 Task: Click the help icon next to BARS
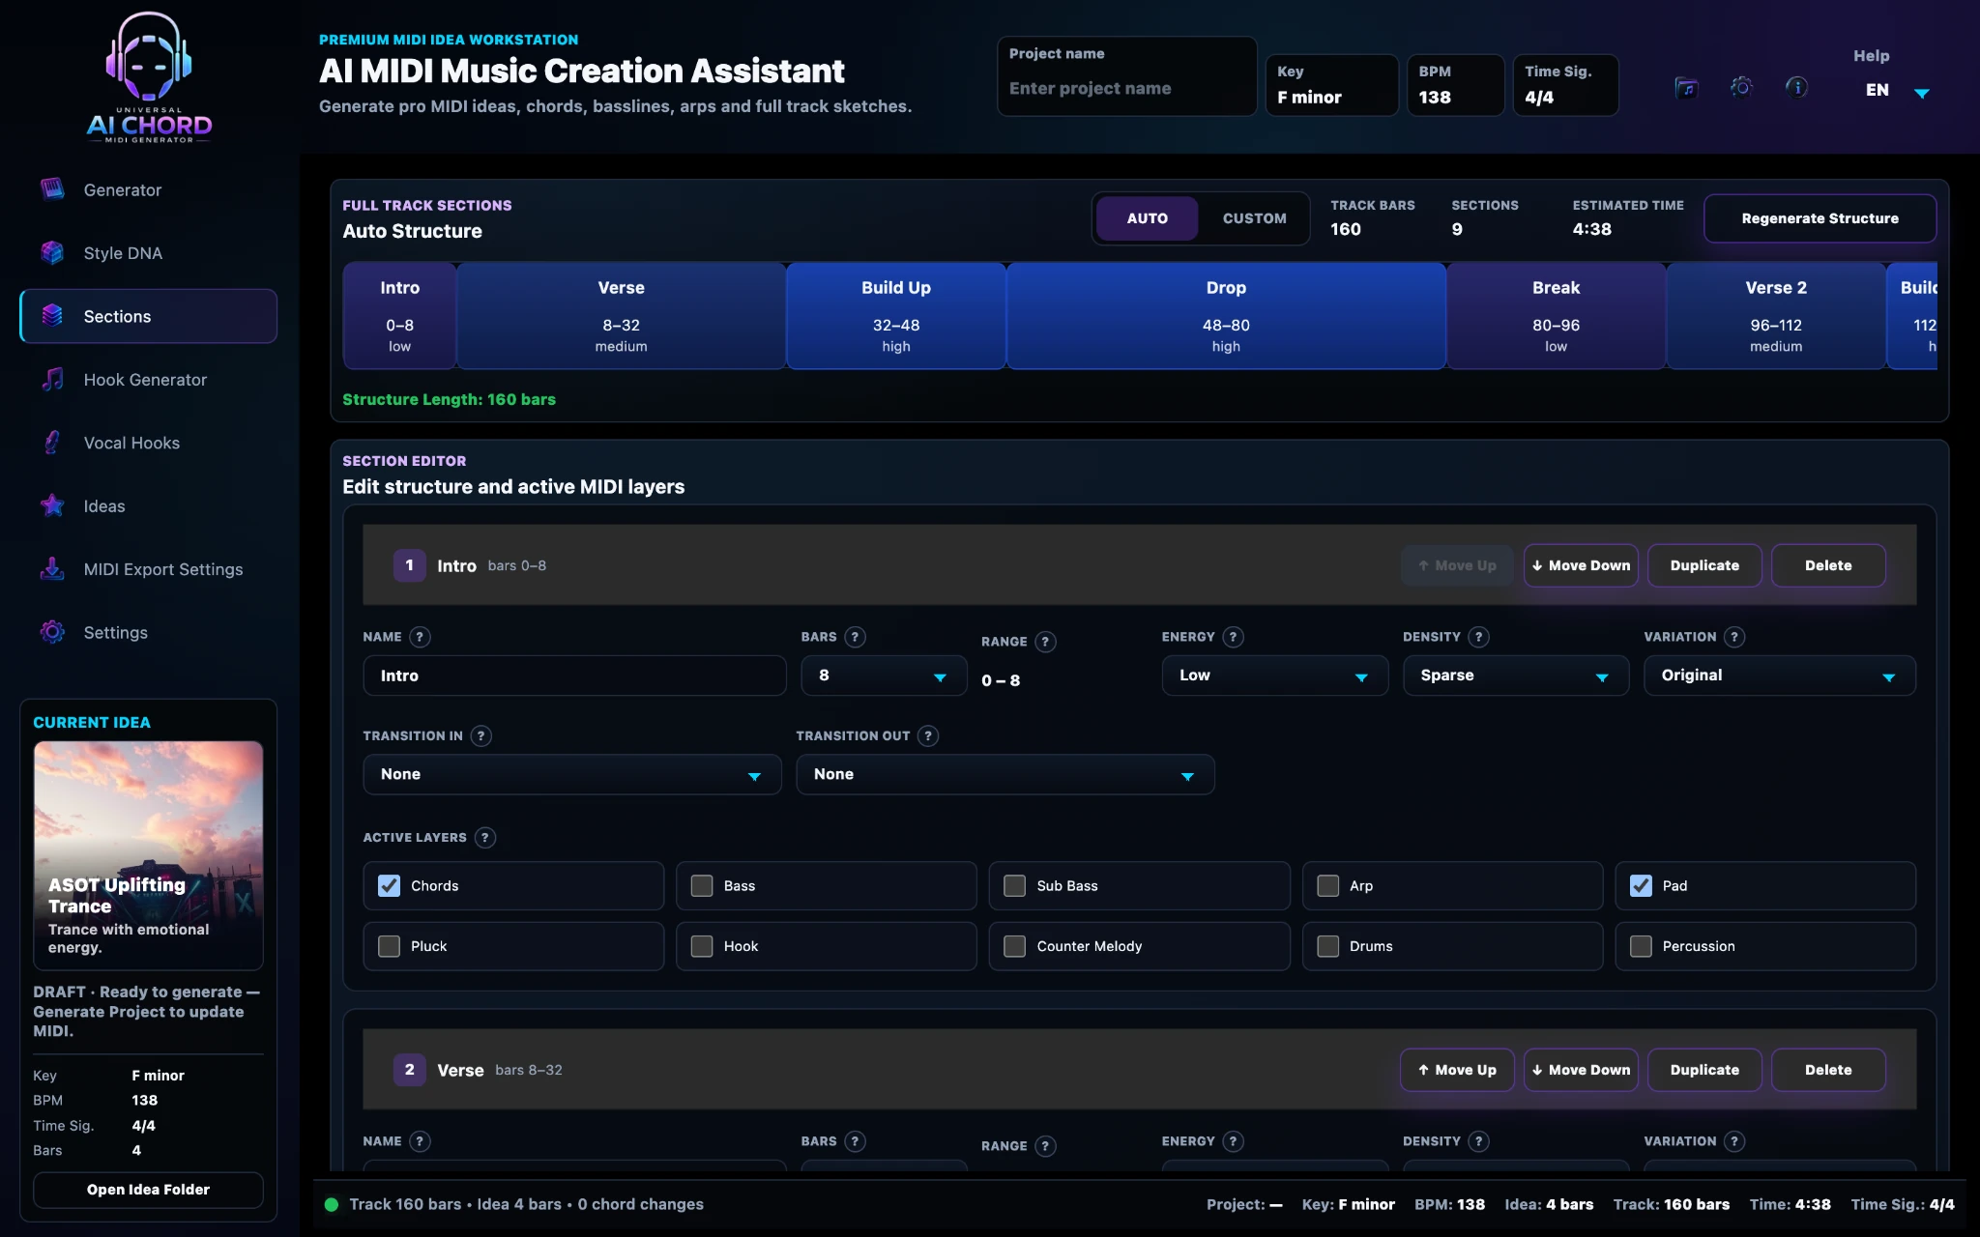(855, 637)
